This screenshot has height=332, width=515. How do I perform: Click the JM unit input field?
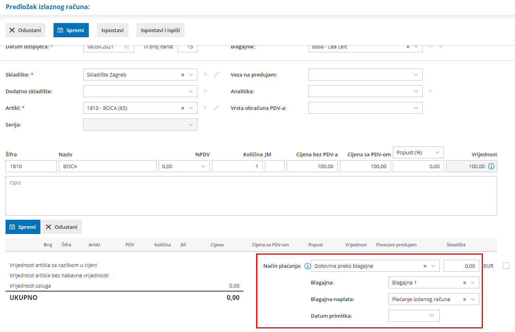[275, 166]
